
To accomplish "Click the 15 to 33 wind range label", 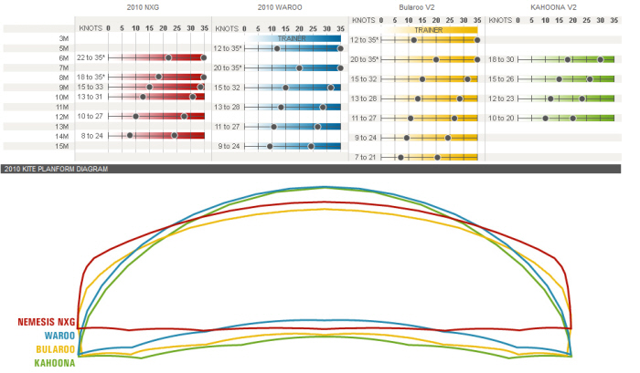I will [91, 87].
